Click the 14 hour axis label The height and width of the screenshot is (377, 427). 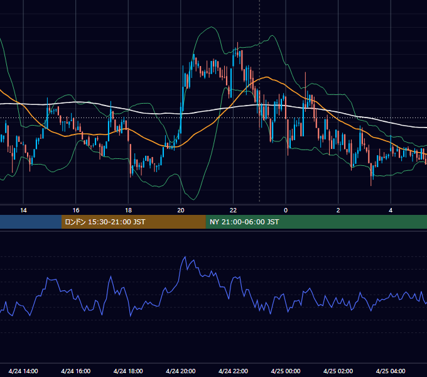23,210
